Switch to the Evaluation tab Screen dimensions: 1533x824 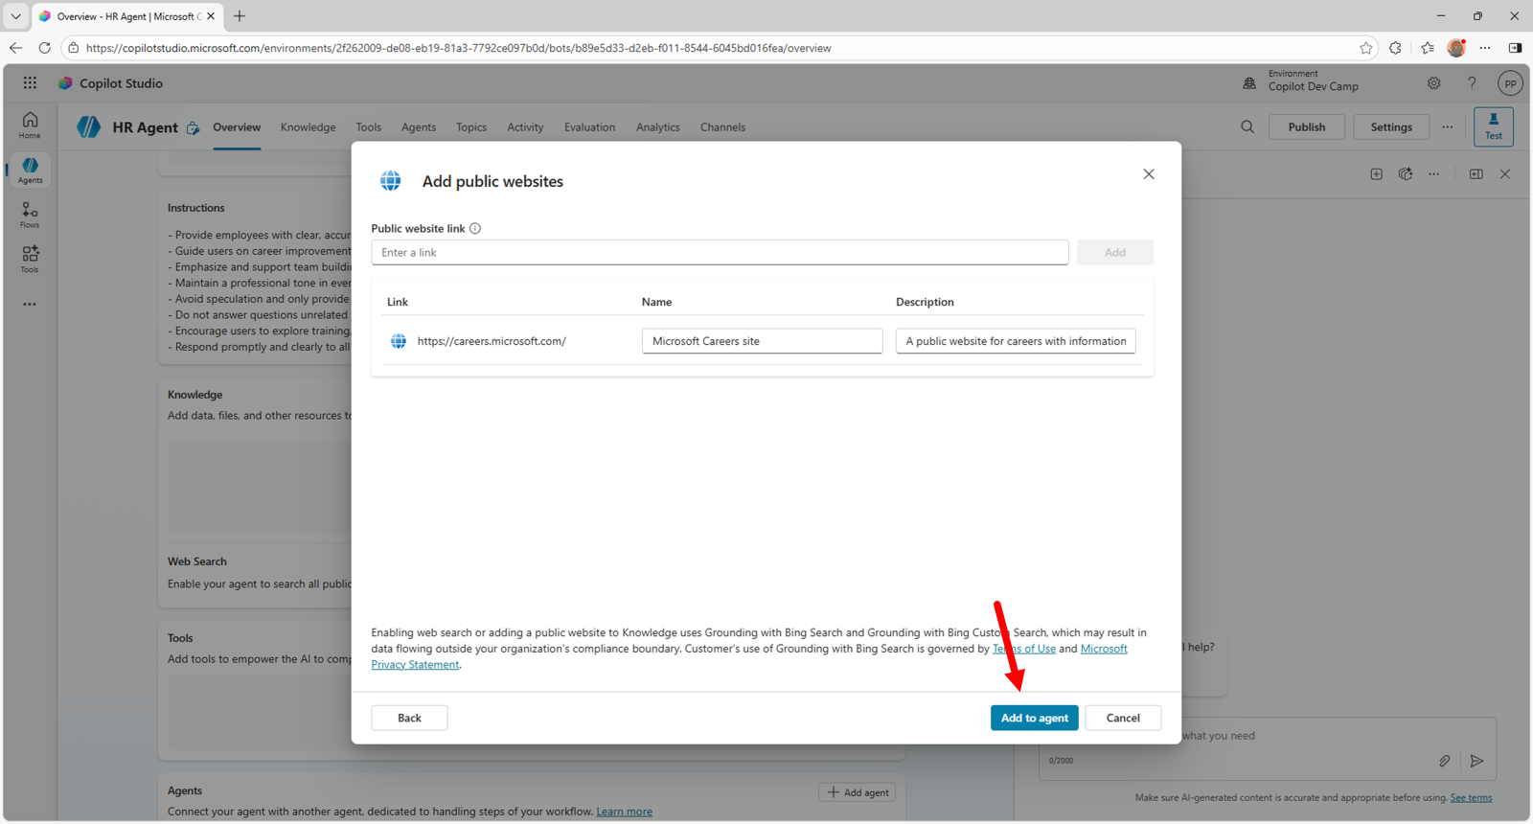[590, 127]
